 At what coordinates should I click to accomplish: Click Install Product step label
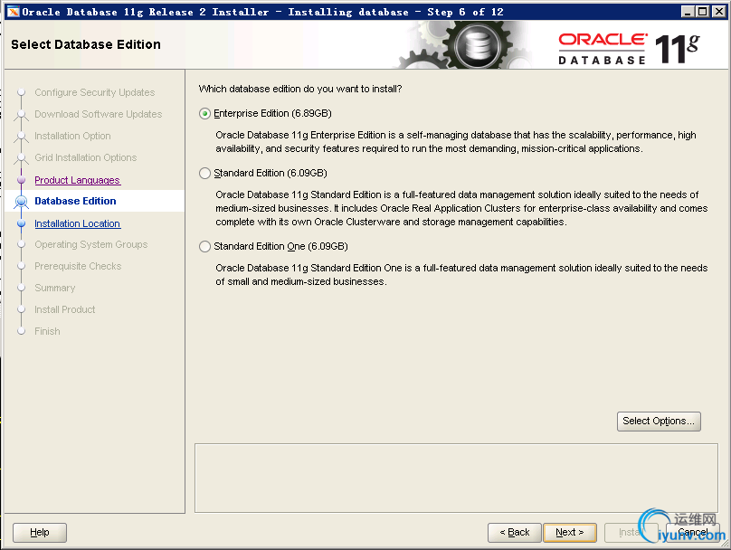65,309
